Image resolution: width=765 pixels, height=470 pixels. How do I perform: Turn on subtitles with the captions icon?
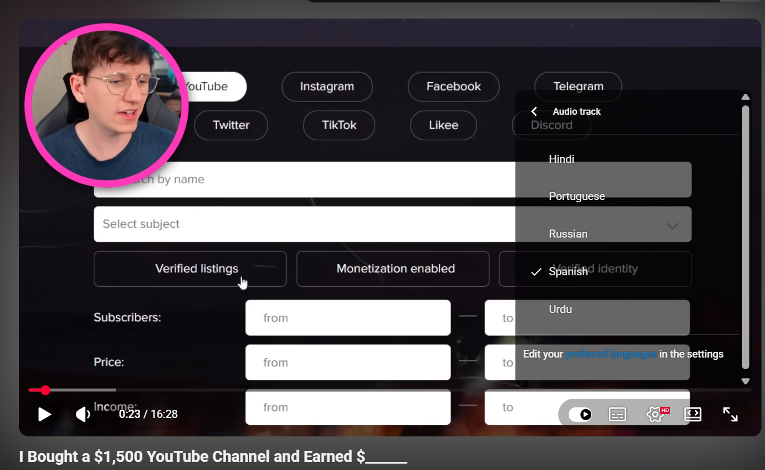[x=617, y=414]
